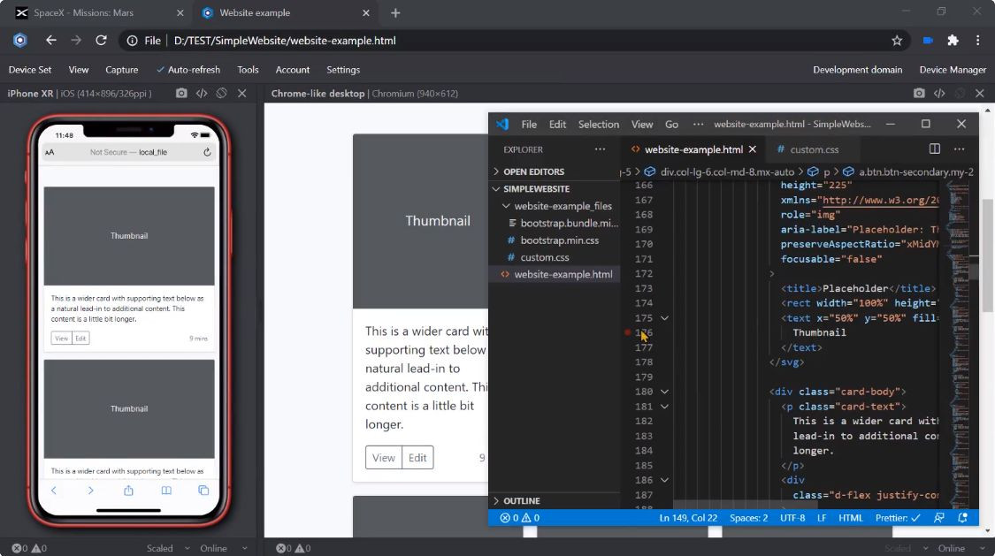Click Edit button on desktop card
This screenshot has width=995, height=556.
coord(417,458)
